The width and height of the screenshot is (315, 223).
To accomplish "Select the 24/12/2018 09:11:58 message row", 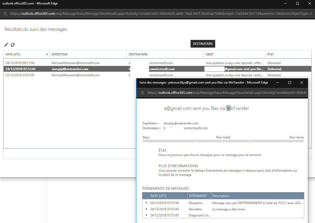I will coord(157,63).
